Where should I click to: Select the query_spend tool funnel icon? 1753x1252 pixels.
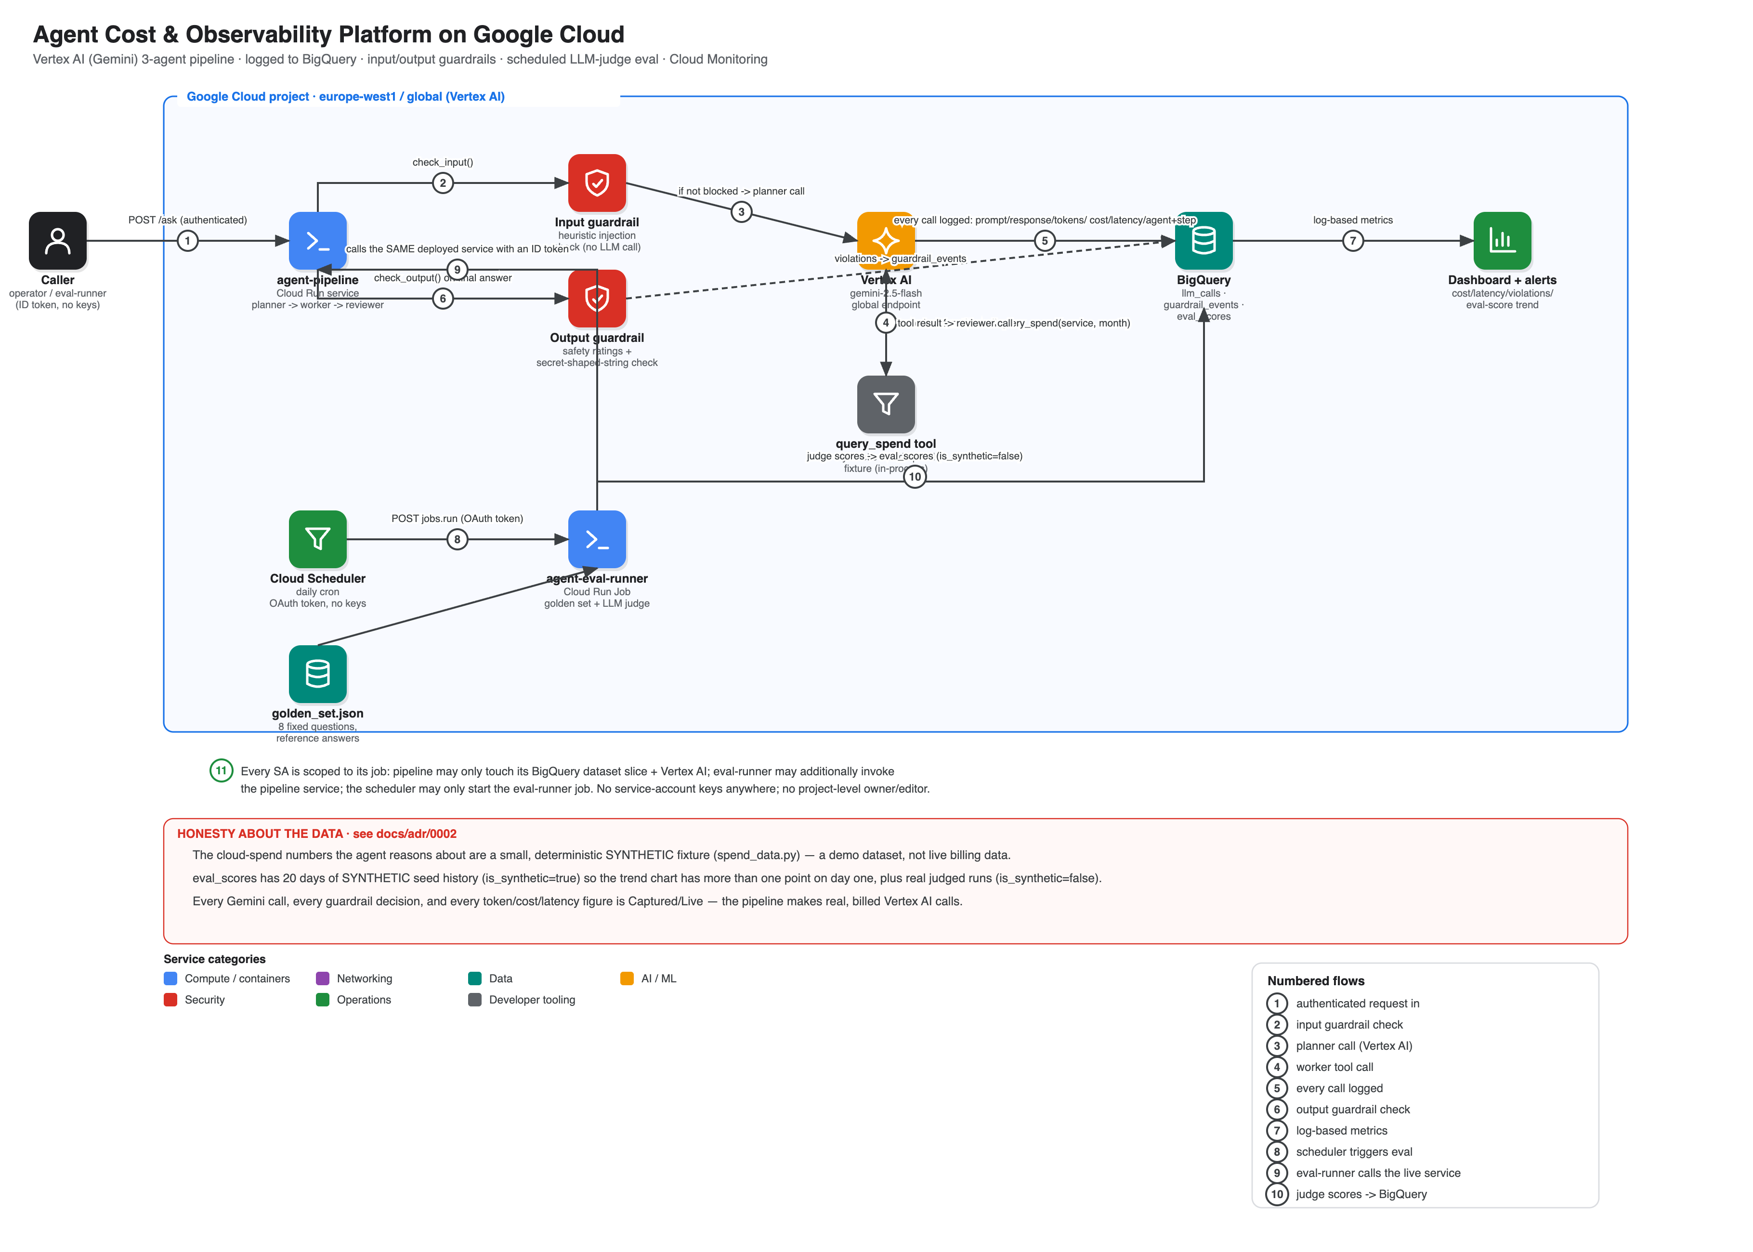coord(886,404)
